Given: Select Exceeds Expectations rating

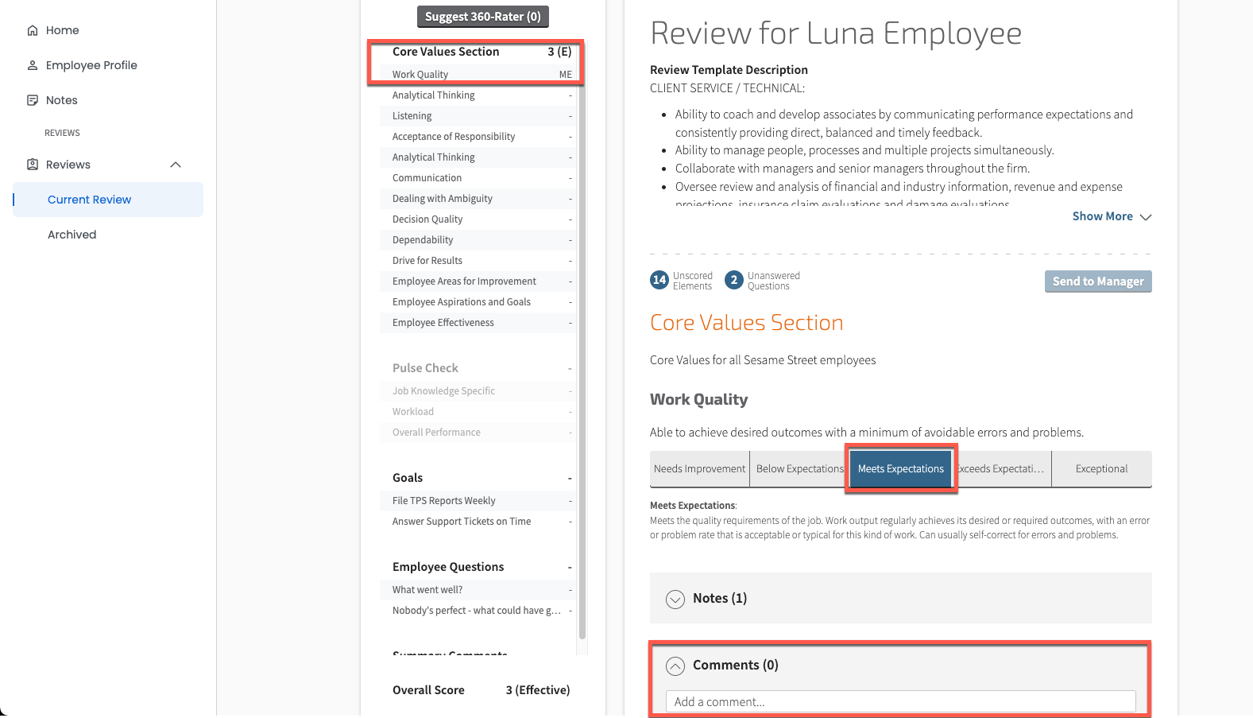Looking at the screenshot, I should click(1002, 469).
